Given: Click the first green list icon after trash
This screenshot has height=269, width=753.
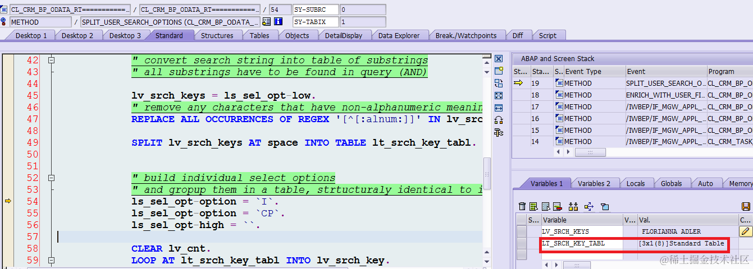Looking at the screenshot, I should coord(534,207).
